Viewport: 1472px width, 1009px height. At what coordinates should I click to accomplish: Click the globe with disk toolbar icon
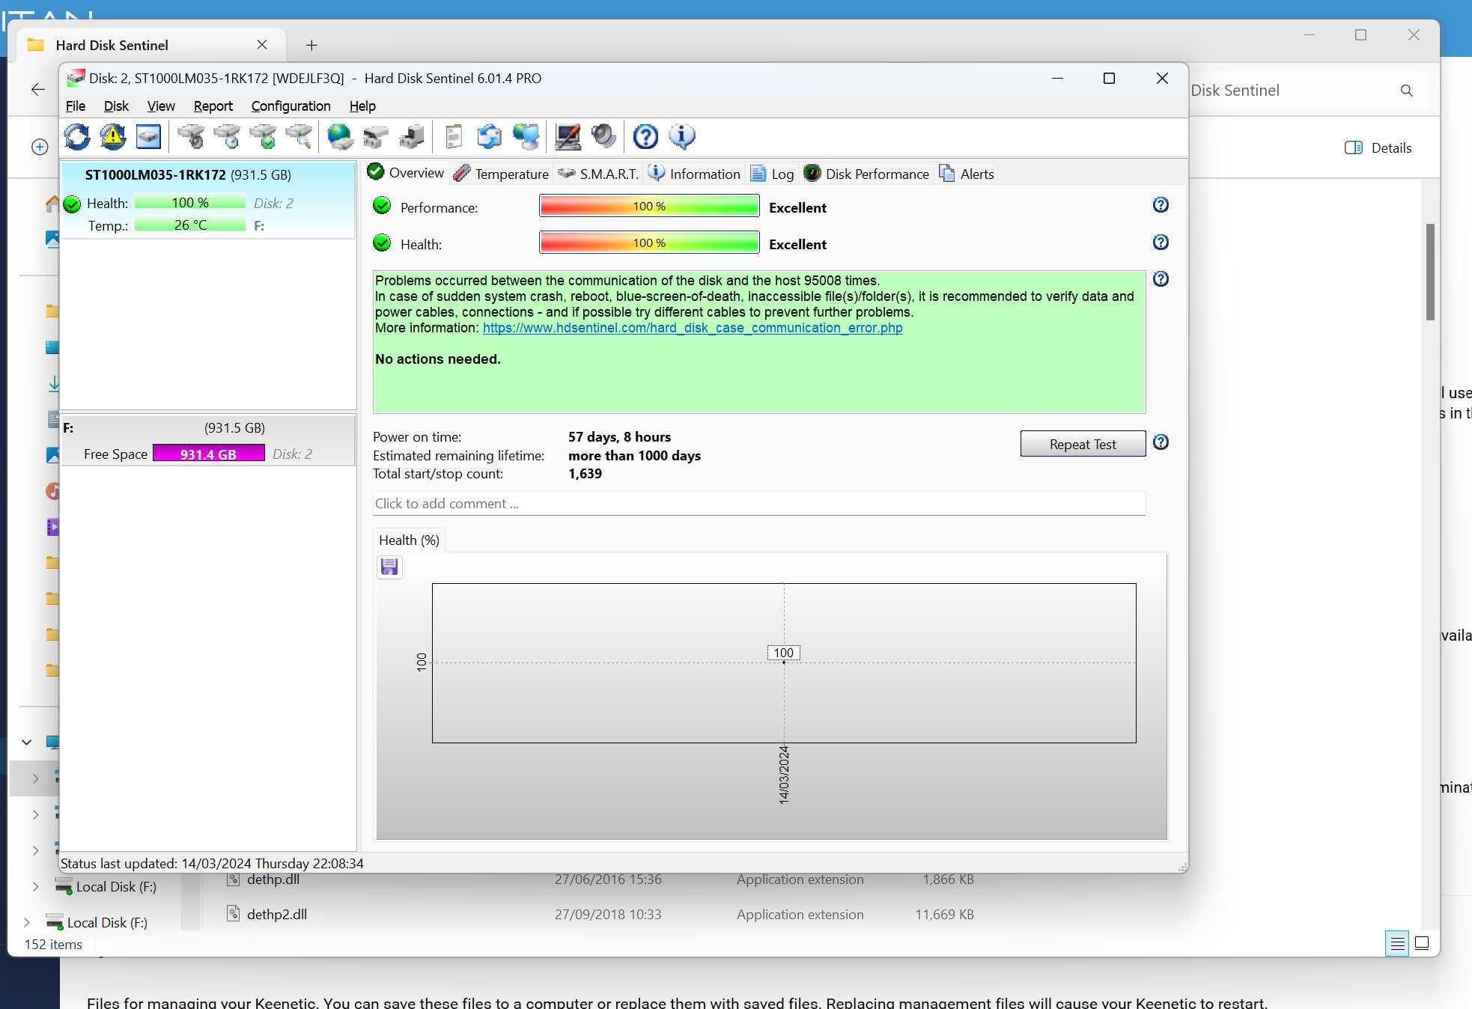(341, 136)
